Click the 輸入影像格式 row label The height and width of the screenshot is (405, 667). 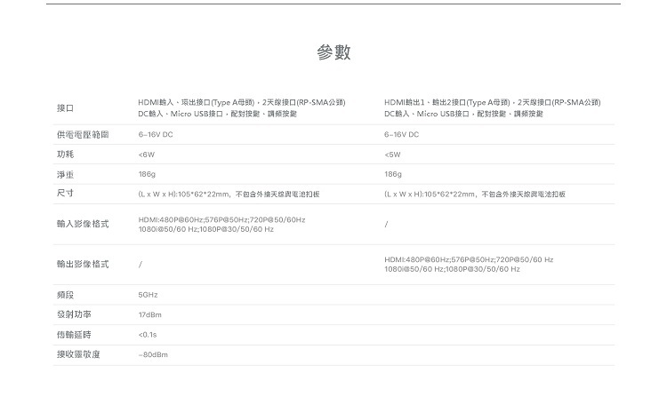tap(83, 225)
